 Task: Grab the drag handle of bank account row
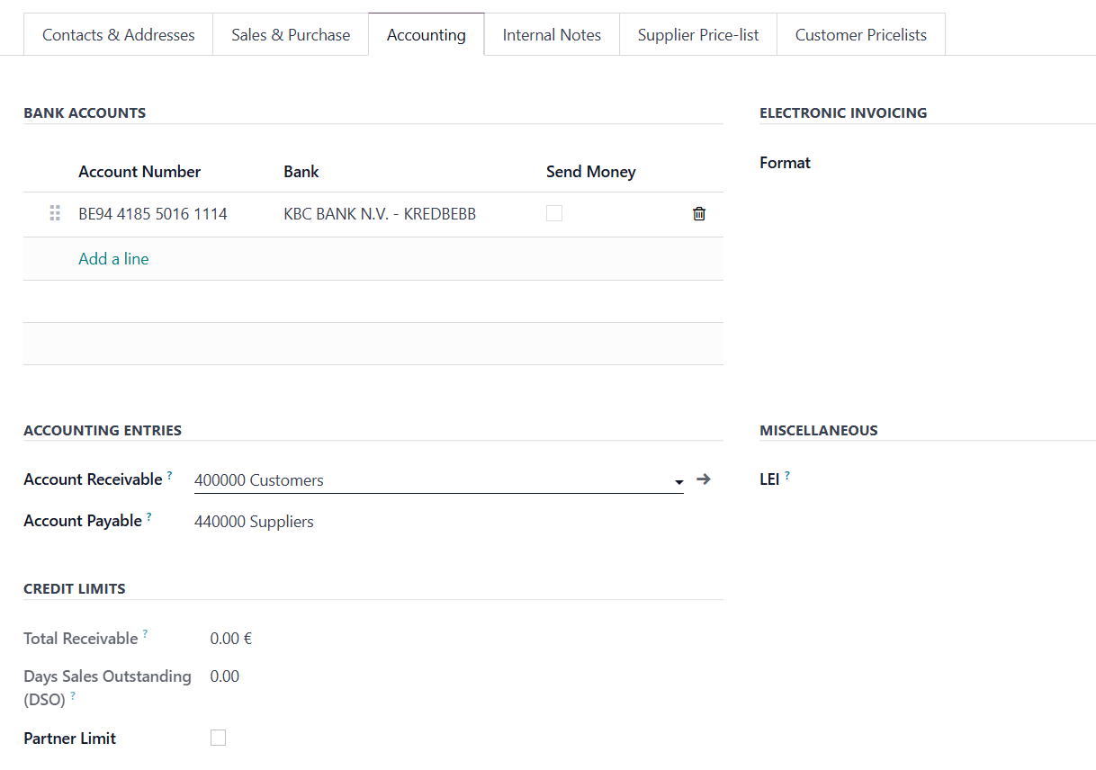[55, 214]
